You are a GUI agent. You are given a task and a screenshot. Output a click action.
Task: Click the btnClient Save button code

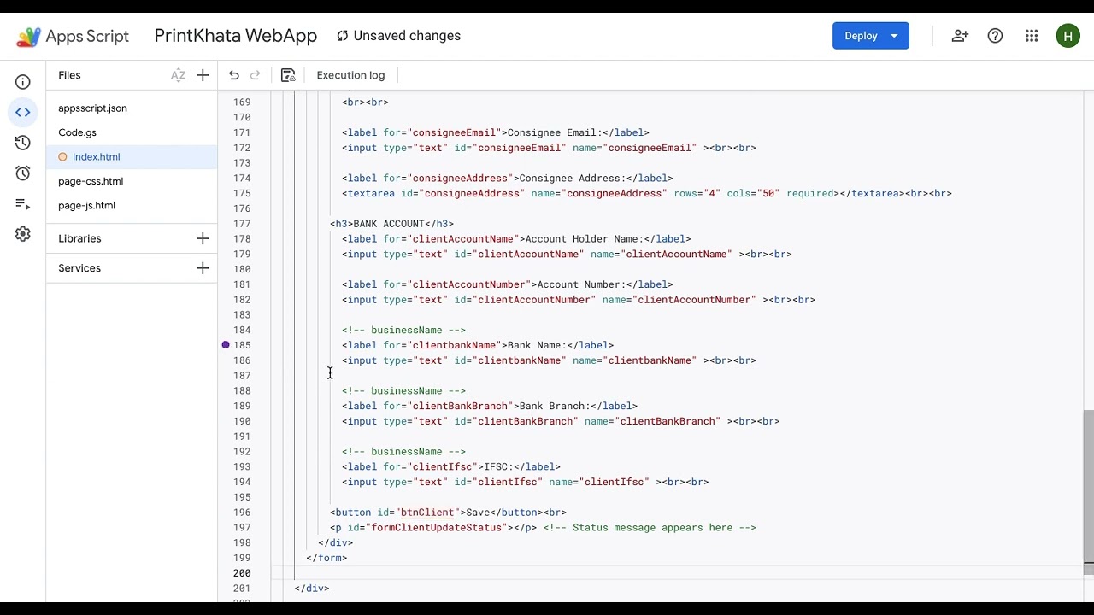[x=448, y=512]
